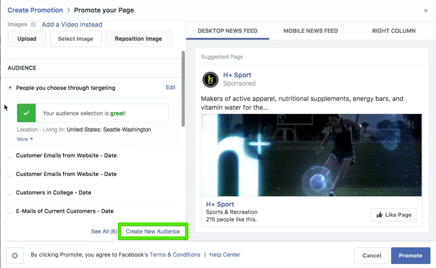Click the H+ Sport profile logo

[x=210, y=79]
